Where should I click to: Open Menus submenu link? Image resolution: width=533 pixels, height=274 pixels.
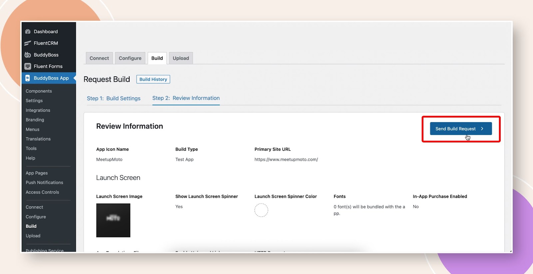click(x=32, y=130)
